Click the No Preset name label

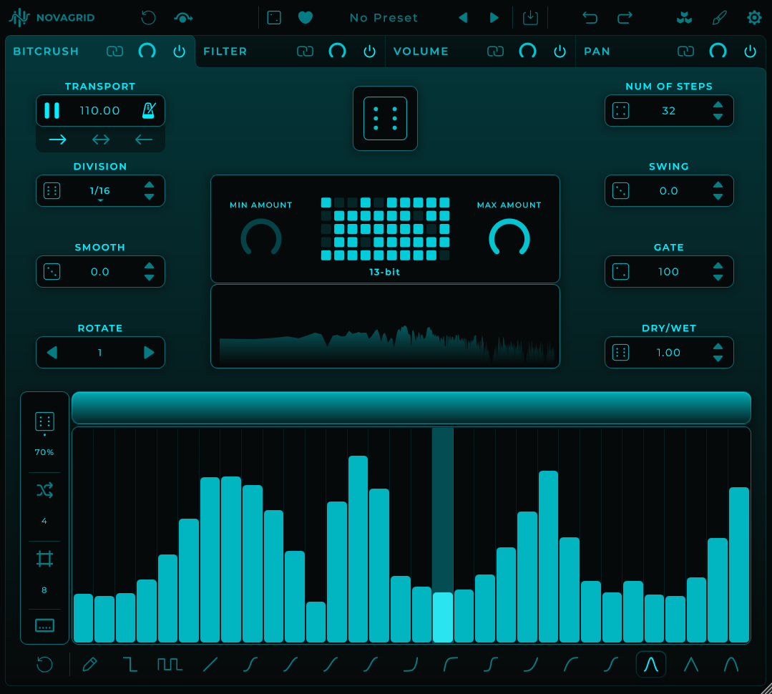tap(383, 18)
